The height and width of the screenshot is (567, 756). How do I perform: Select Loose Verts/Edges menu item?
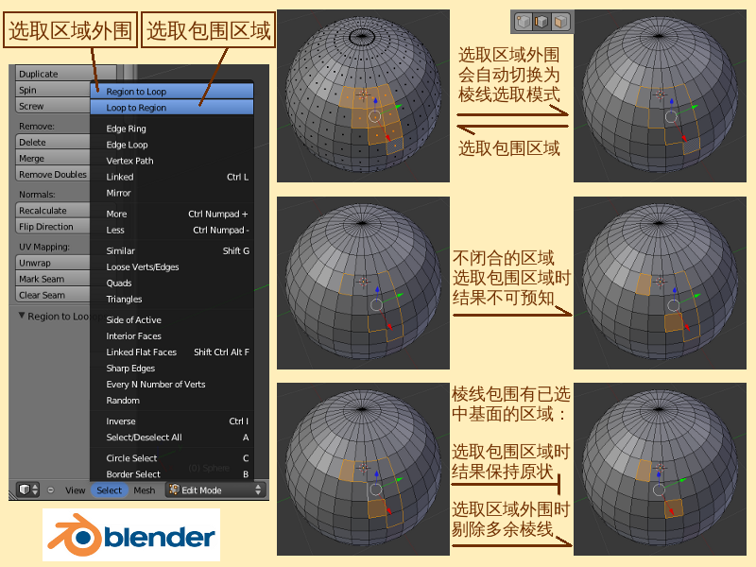coord(172,266)
